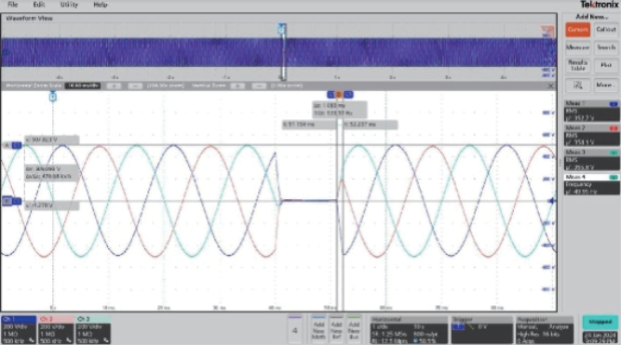Screen dimensions: 621x345
Task: Open the Utility menu
Action: click(69, 5)
